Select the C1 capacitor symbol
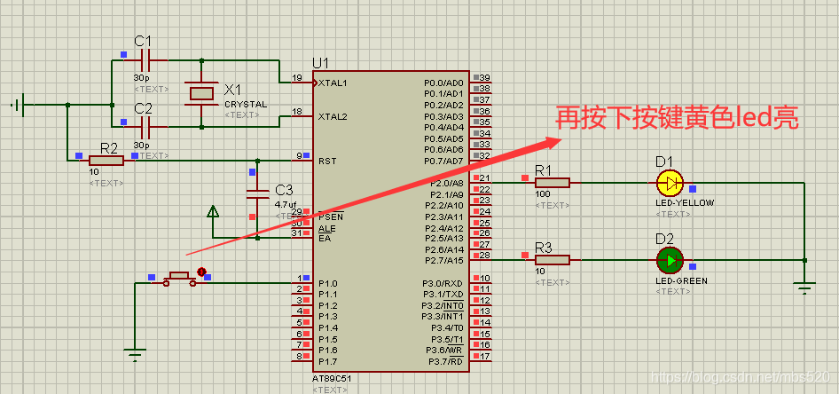The height and width of the screenshot is (394, 839). (144, 60)
